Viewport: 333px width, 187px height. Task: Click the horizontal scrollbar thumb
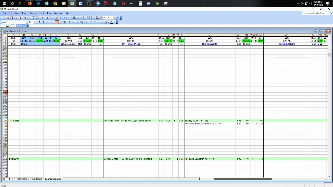[242, 179]
